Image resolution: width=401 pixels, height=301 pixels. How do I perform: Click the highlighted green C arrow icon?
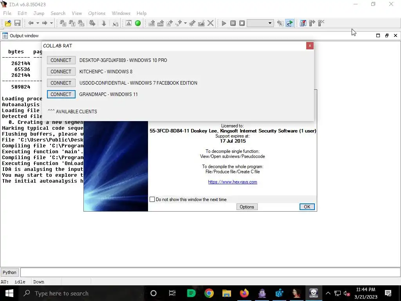[289, 23]
